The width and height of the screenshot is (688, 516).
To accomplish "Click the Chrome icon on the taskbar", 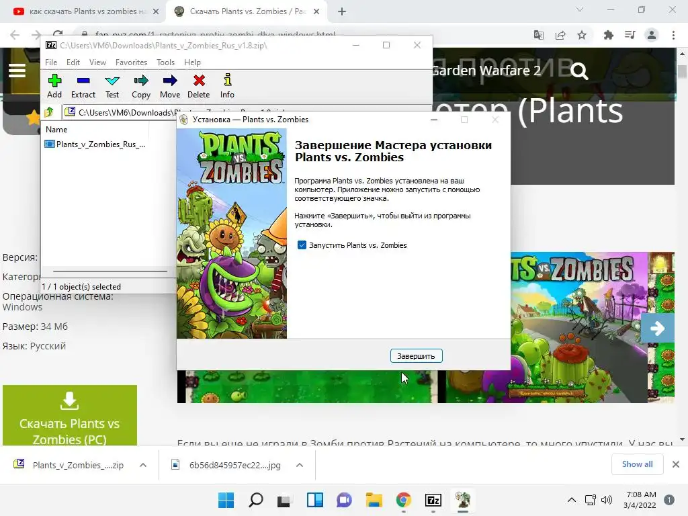I will 404,500.
